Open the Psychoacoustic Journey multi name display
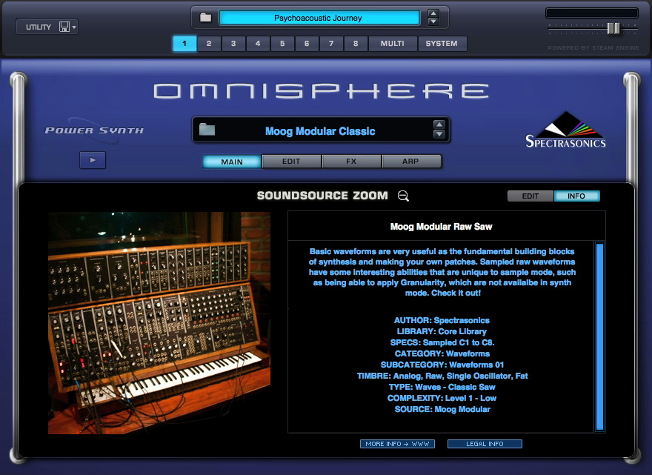The image size is (652, 475). pyautogui.click(x=319, y=18)
